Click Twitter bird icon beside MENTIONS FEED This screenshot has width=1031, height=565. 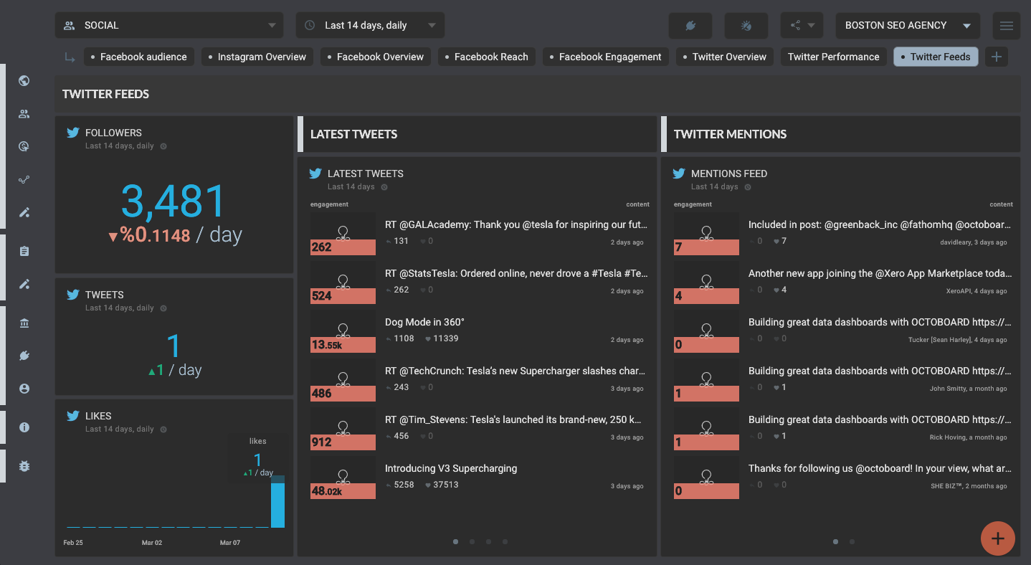678,174
